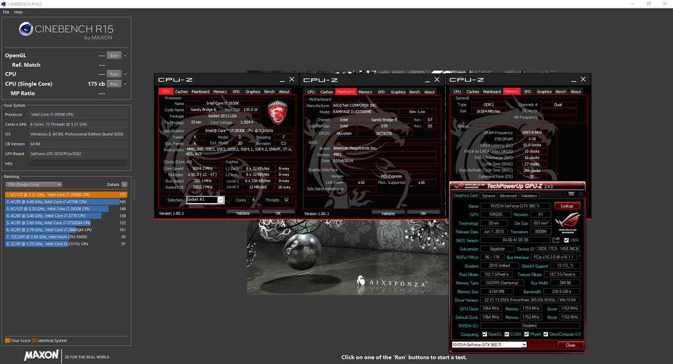The height and width of the screenshot is (364, 673).
Task: Click the Identical System legend swatch
Action: (34, 340)
